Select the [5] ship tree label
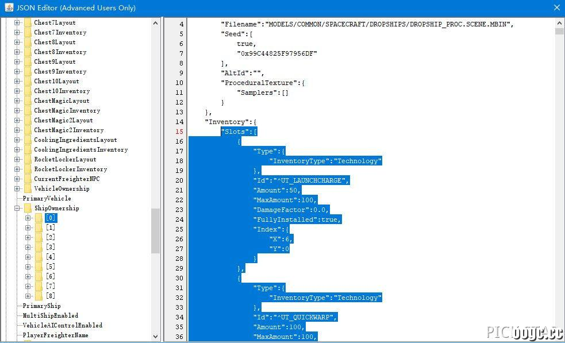The height and width of the screenshot is (343, 565). tap(51, 267)
